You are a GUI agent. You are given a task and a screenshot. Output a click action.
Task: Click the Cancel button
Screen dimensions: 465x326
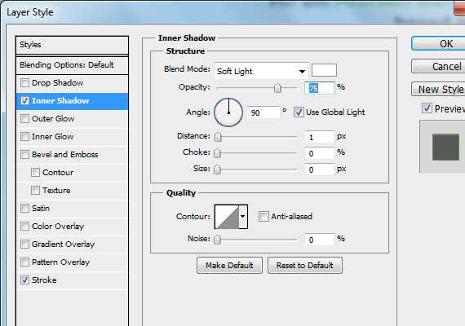[438, 66]
